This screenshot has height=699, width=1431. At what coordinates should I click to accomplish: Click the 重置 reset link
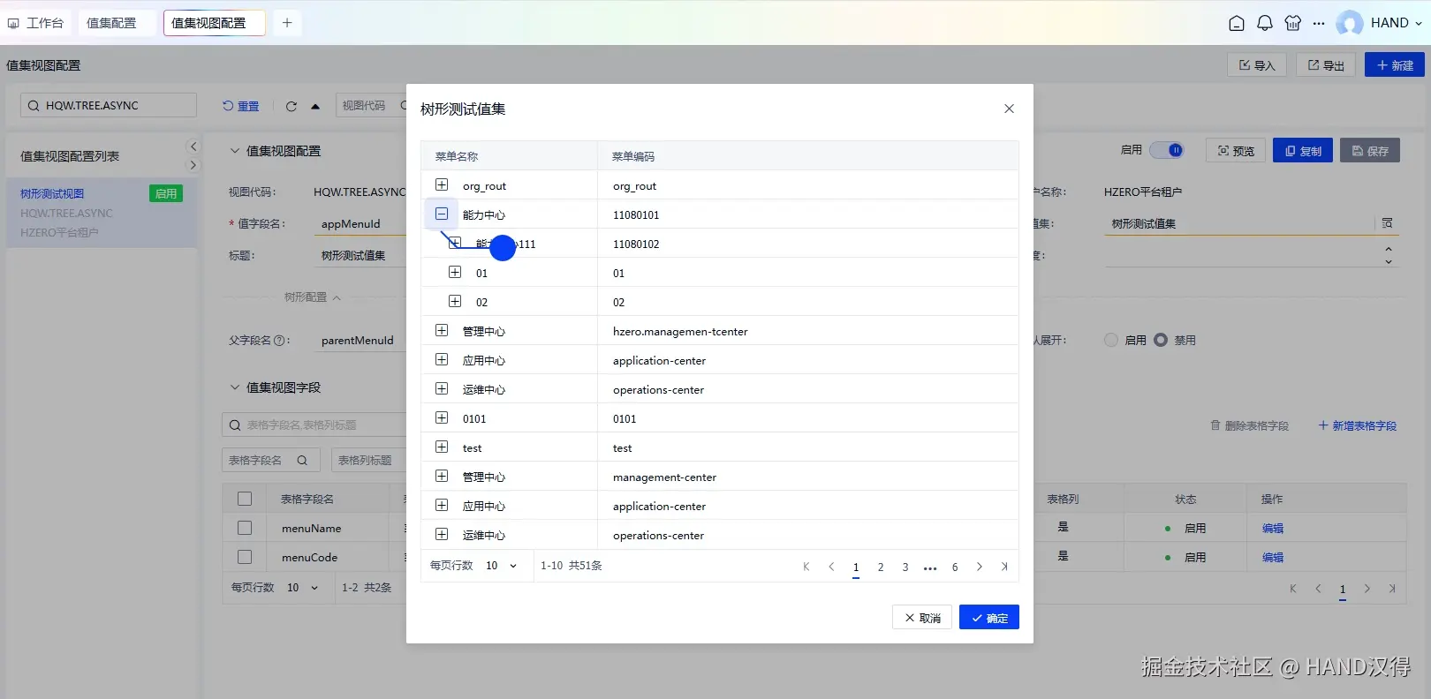(240, 106)
